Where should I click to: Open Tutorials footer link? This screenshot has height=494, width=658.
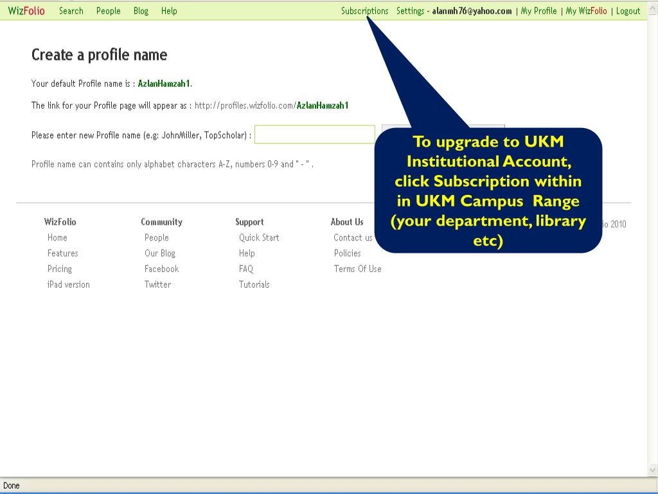point(254,284)
